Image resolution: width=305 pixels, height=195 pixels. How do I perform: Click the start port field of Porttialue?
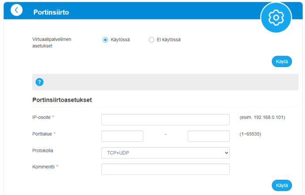122,136
